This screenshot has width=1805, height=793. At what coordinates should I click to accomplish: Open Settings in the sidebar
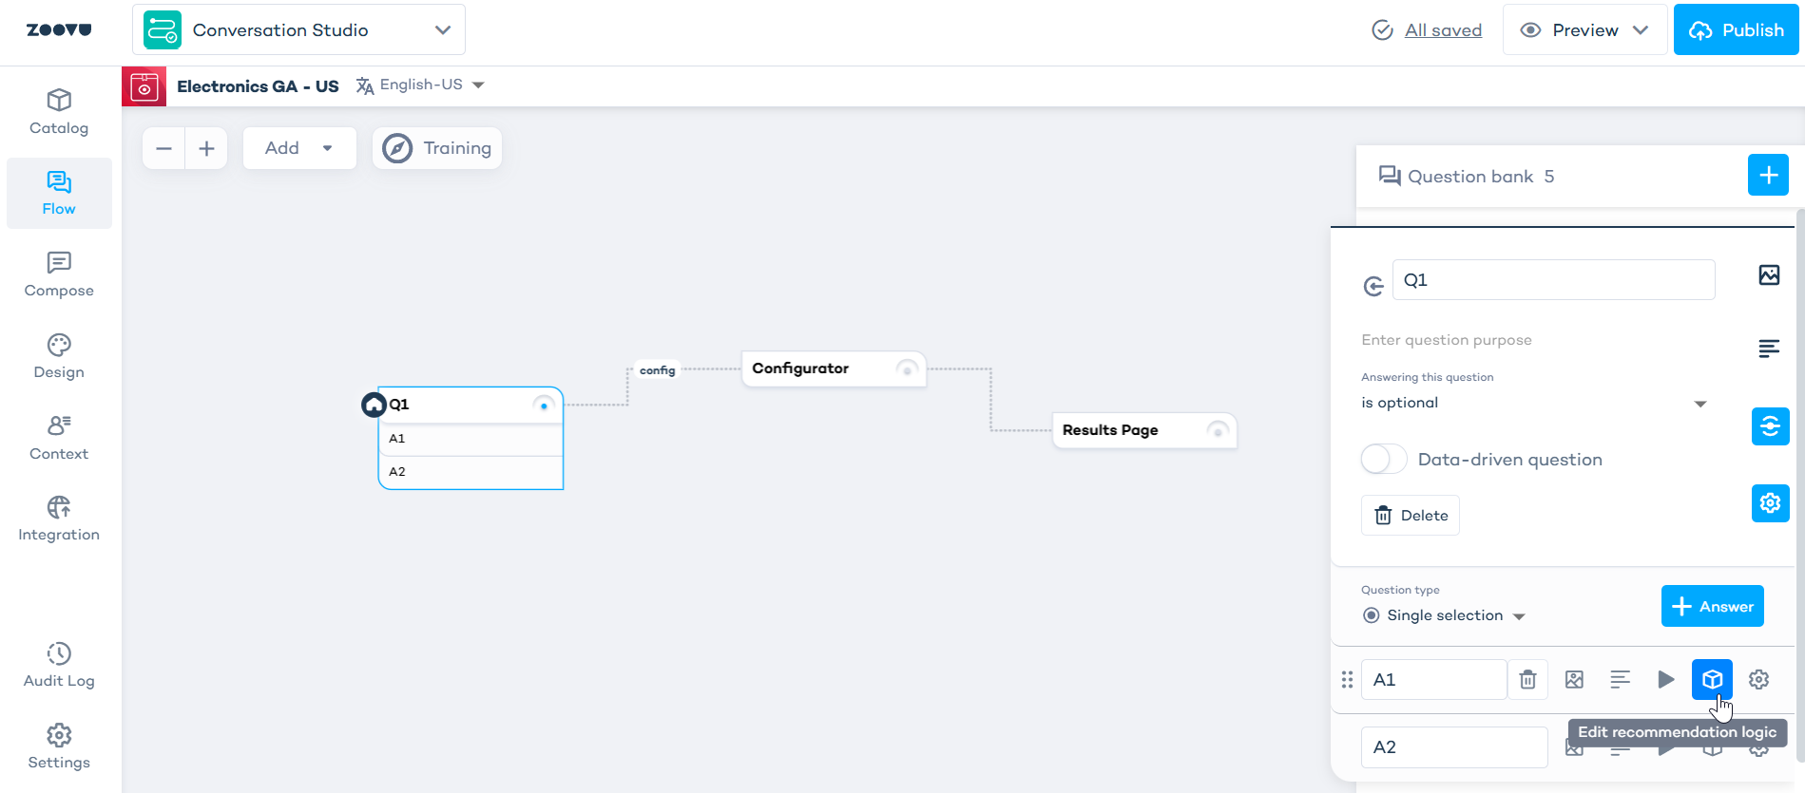tap(59, 747)
